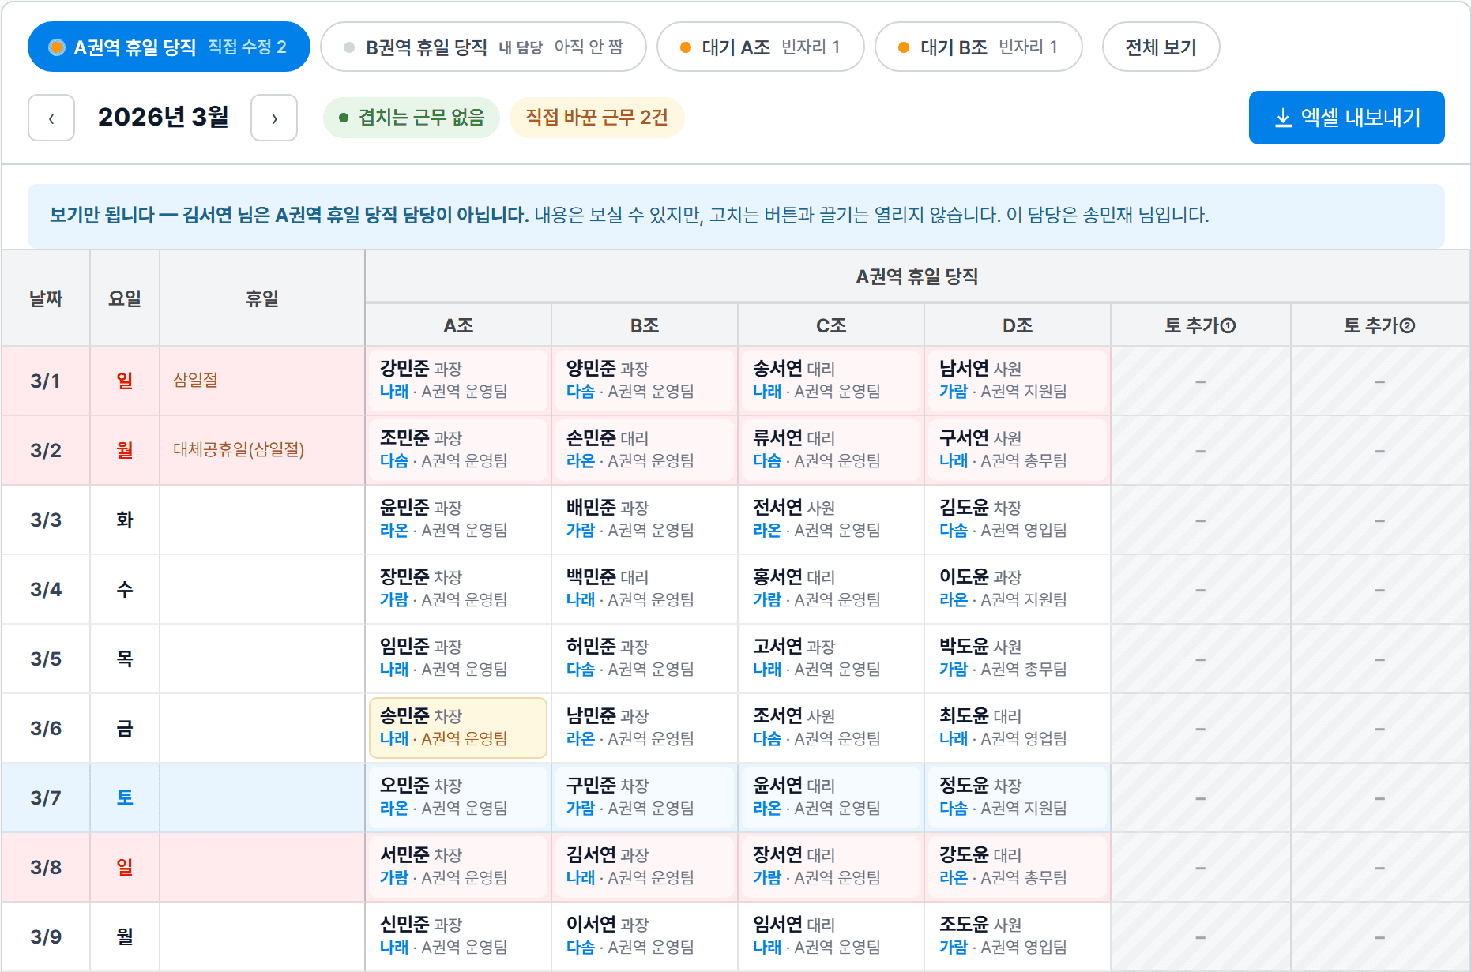Viewport: 1471px width, 972px height.
Task: Click holiday label 대체공휴일(삼일절)
Action: point(239,449)
